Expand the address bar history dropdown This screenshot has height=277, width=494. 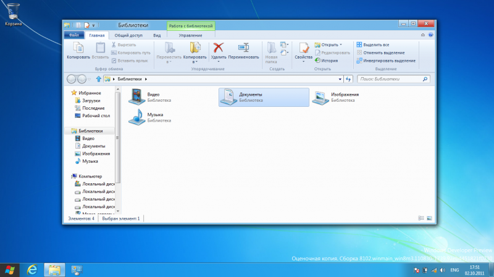(340, 79)
